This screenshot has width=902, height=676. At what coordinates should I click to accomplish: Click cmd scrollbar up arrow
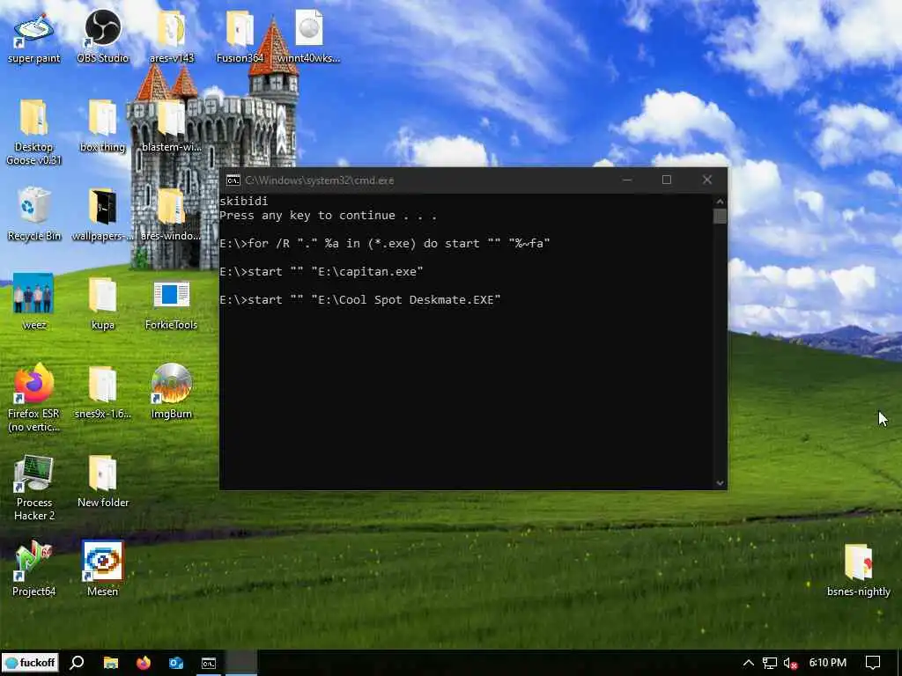click(x=720, y=202)
